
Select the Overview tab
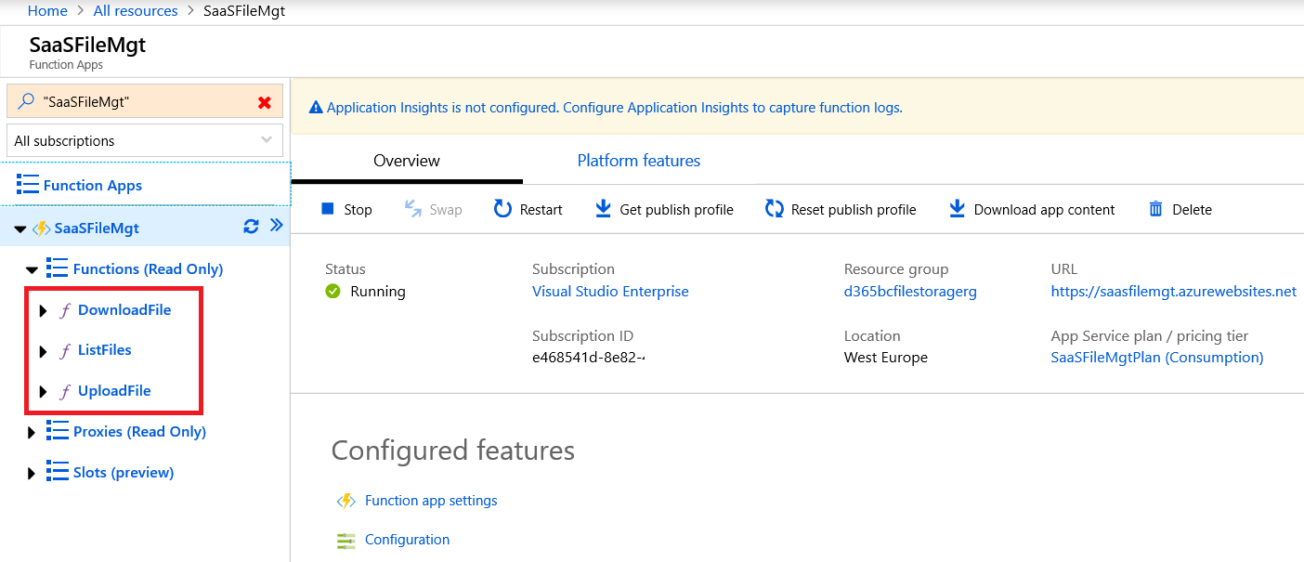(x=406, y=161)
